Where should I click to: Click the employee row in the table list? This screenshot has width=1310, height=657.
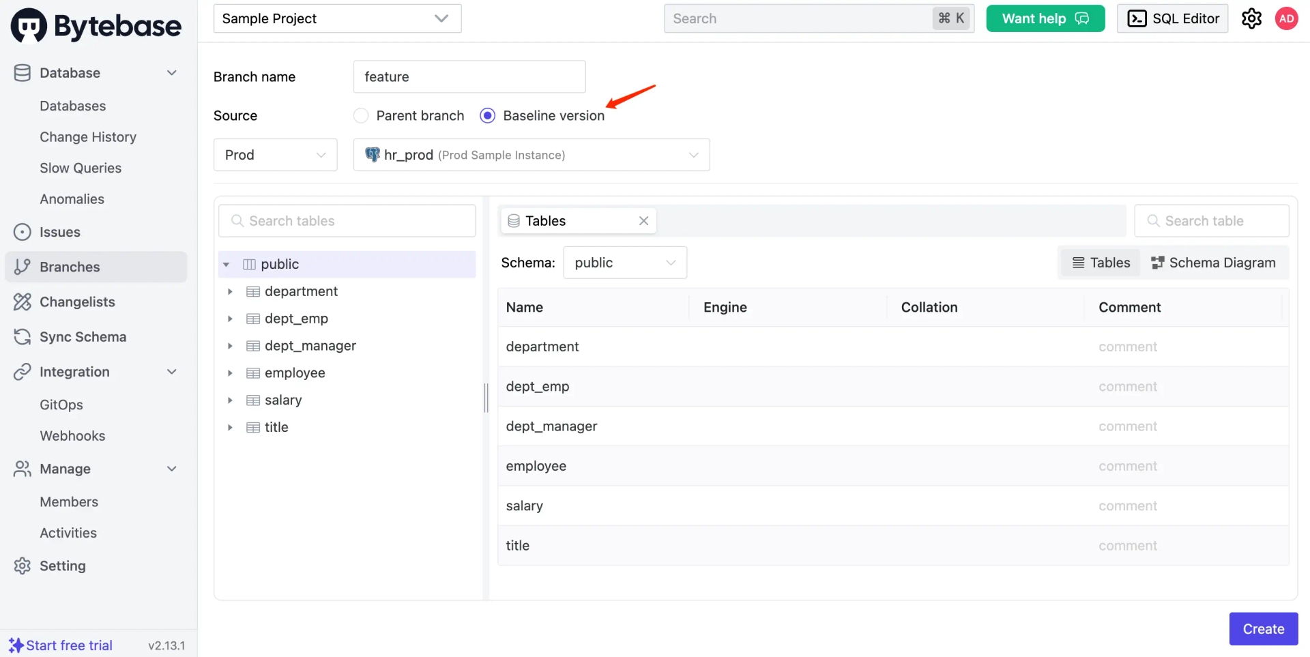coord(893,466)
